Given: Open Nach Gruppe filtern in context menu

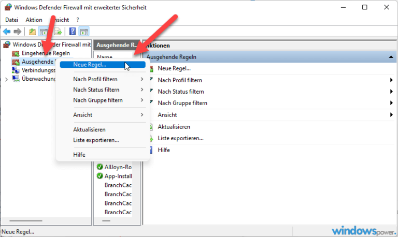Looking at the screenshot, I should (103, 100).
